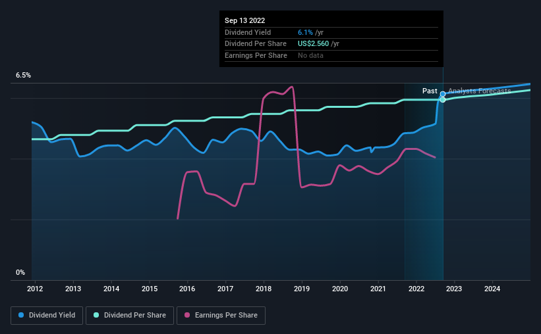
Task: Click the Dividend Yield row label in tooltip
Action: tap(248, 32)
